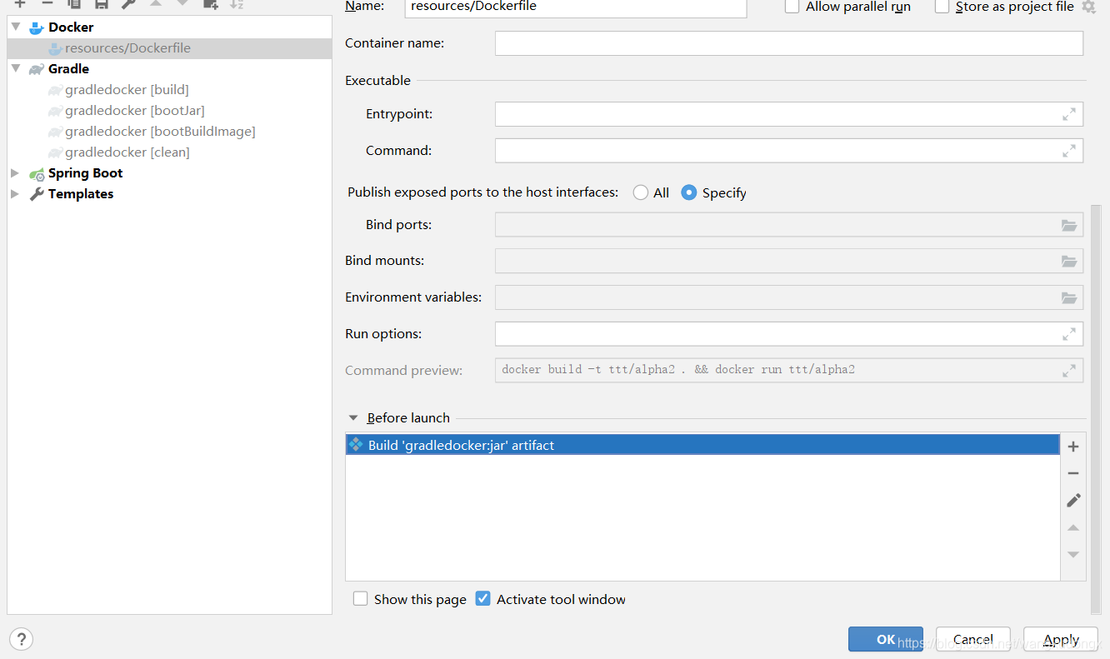Expand the Entrypoint field editor

click(x=1069, y=115)
